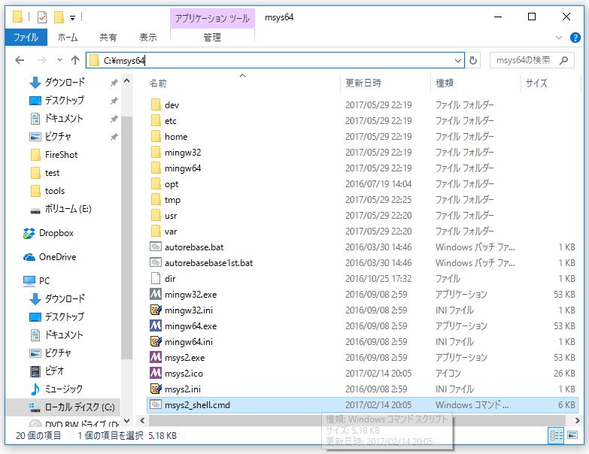The width and height of the screenshot is (589, 454).
Task: Select the opt folder
Action: pyautogui.click(x=172, y=184)
